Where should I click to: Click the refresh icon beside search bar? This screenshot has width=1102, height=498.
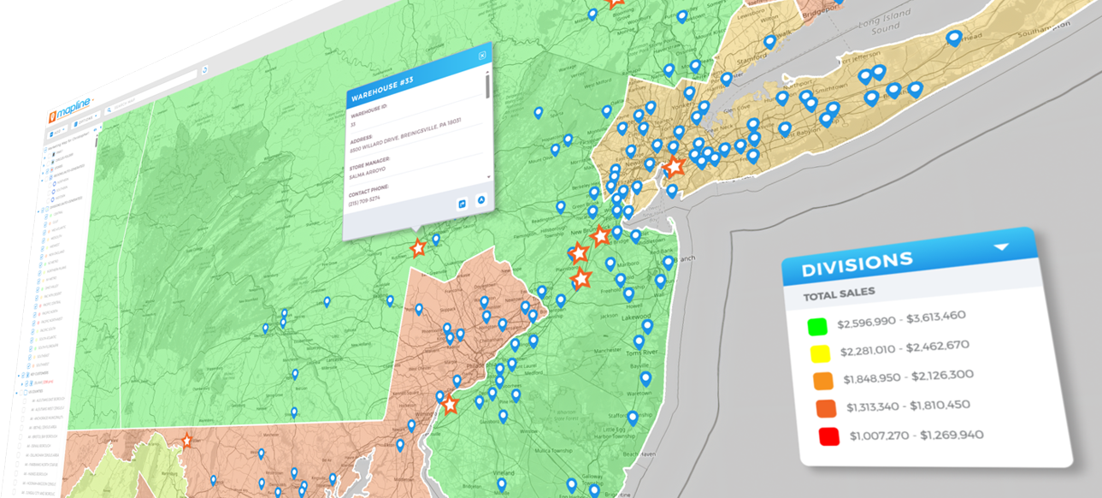click(205, 69)
